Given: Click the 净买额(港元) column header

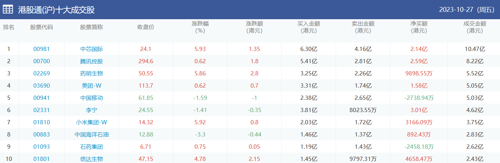Looking at the screenshot, I should (x=419, y=27).
